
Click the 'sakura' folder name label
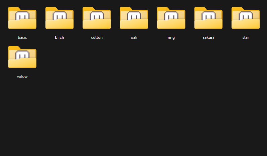click(208, 37)
